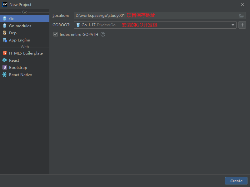
Task: Click the HTML5 Boilerplate icon
Action: click(5, 53)
